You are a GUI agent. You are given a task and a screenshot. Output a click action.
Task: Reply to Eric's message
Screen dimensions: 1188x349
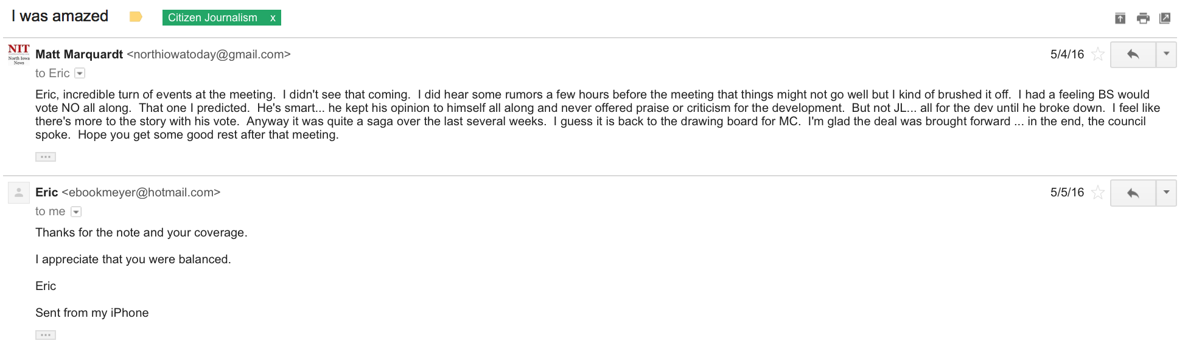click(x=1133, y=193)
